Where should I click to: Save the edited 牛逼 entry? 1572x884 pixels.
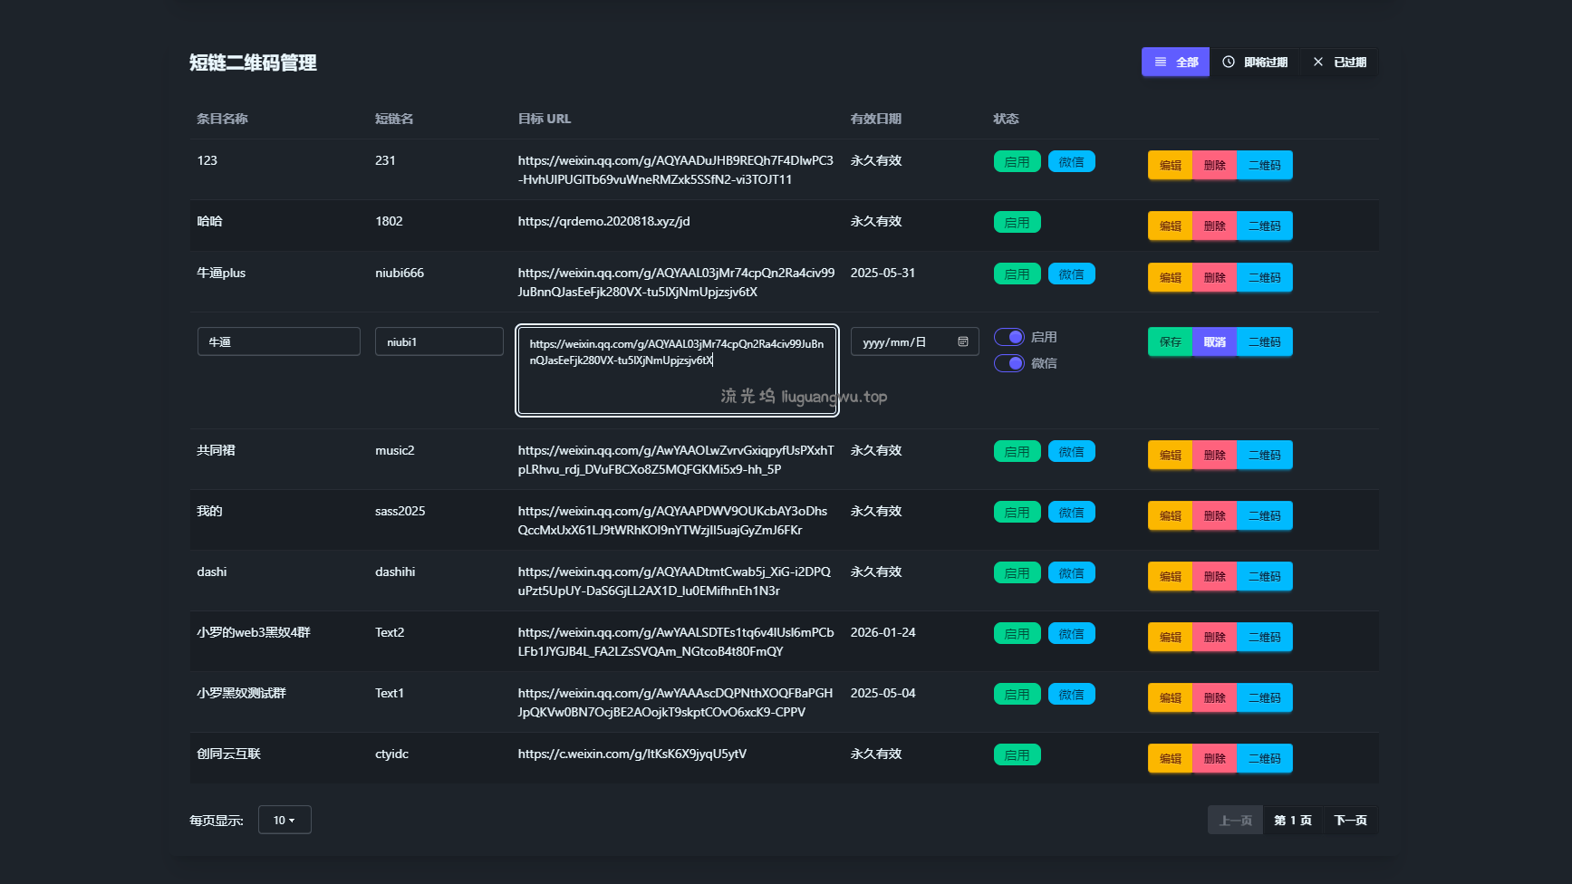pyautogui.click(x=1170, y=342)
